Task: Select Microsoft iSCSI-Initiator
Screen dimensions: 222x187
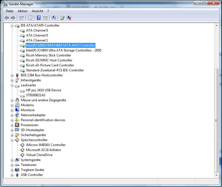Action: [x=44, y=150]
